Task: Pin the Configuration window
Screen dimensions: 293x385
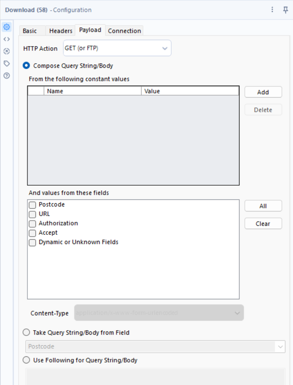Action: [285, 10]
